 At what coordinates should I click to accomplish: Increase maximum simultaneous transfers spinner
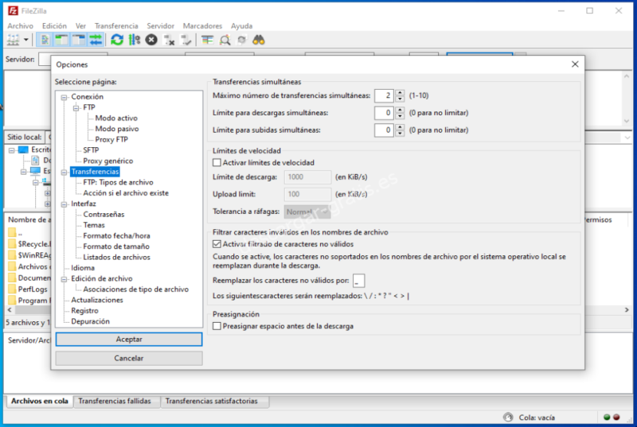point(400,92)
